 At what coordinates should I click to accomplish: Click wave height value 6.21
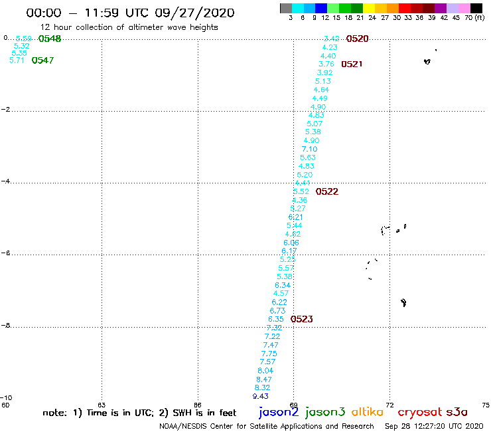(296, 217)
